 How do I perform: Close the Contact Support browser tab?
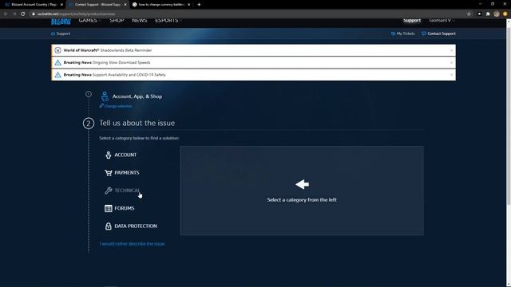click(125, 5)
